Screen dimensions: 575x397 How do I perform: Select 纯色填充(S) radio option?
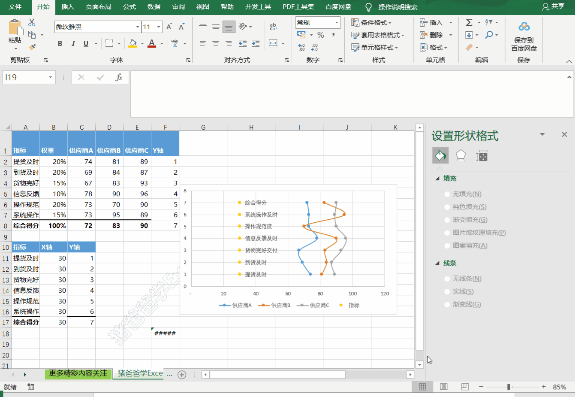[448, 207]
